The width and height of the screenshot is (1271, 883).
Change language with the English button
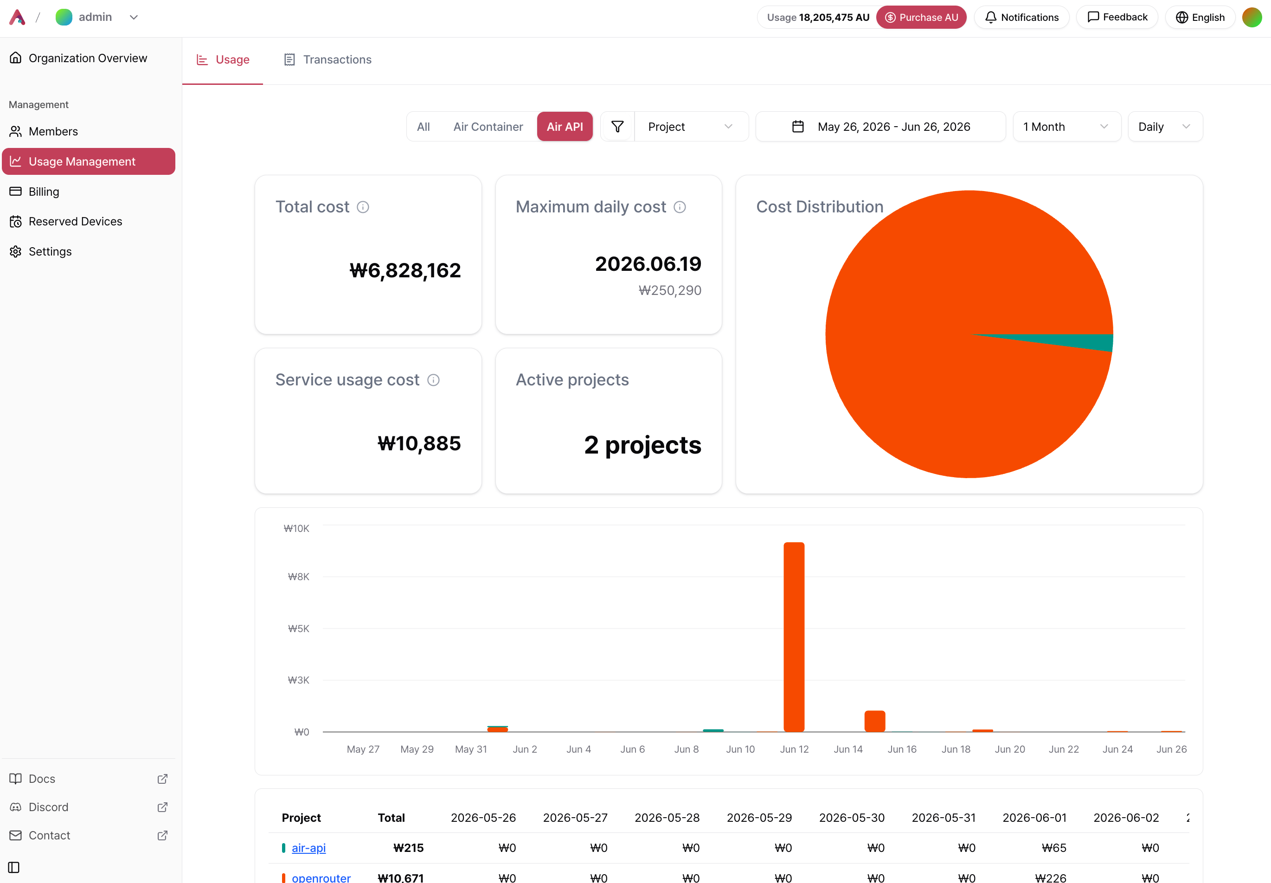point(1200,17)
